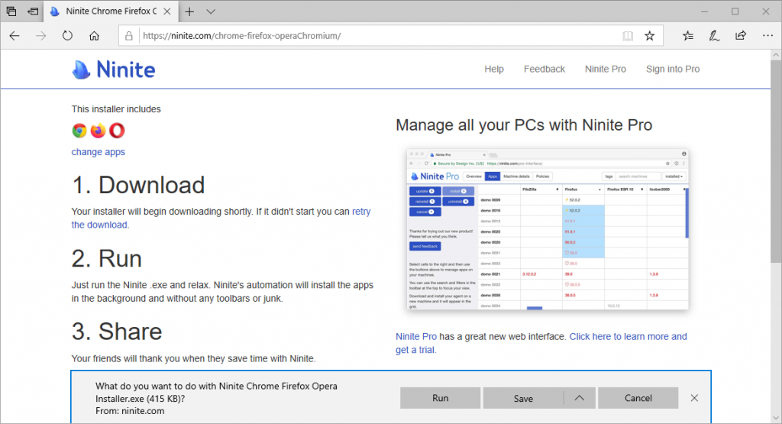Image resolution: width=782 pixels, height=424 pixels.
Task: Open Ninite Pro in the header
Action: 605,70
